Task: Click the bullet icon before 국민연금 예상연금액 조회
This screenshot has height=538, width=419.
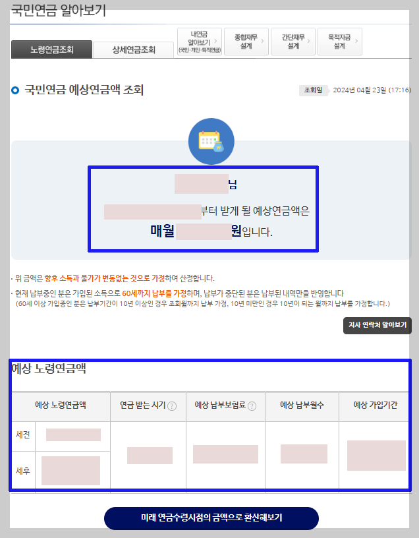Action: coord(15,90)
